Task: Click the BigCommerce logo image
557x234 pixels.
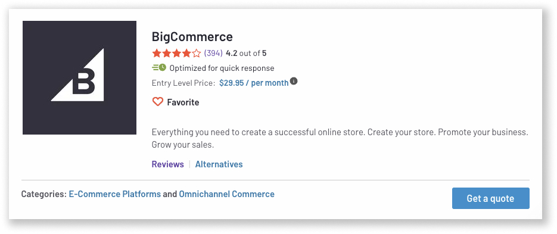Action: [80, 78]
